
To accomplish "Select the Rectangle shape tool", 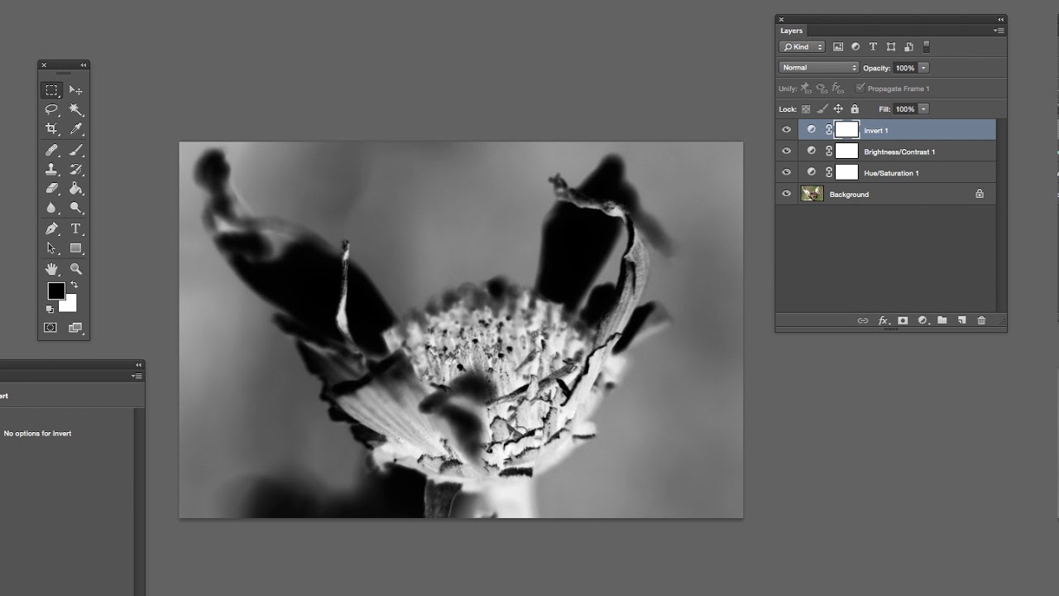I will [76, 248].
